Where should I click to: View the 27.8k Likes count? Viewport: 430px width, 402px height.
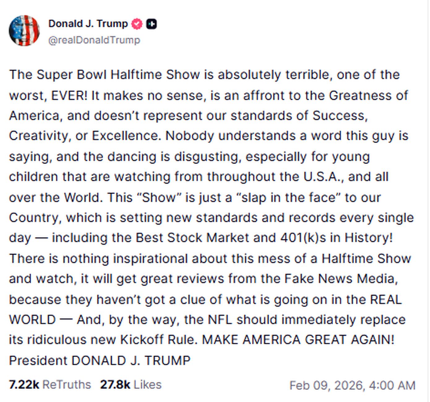click(115, 385)
